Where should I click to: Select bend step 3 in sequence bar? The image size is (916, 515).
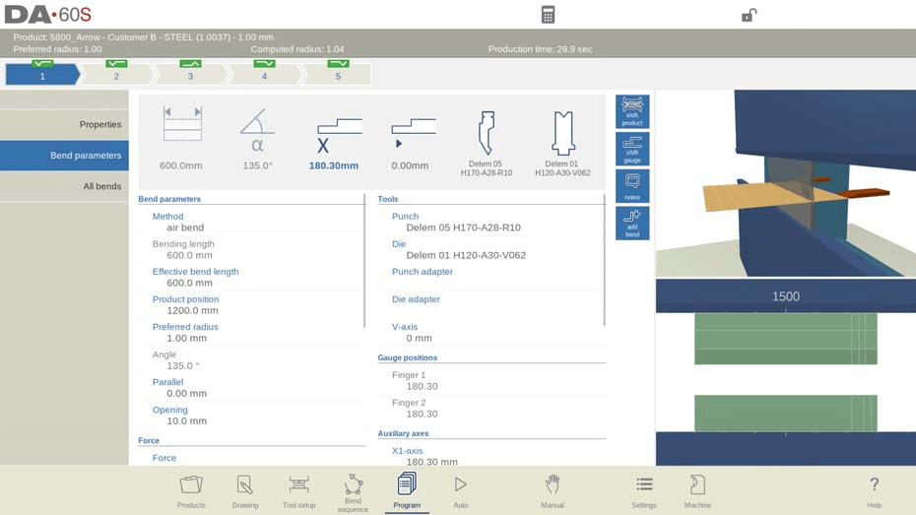[x=190, y=74]
